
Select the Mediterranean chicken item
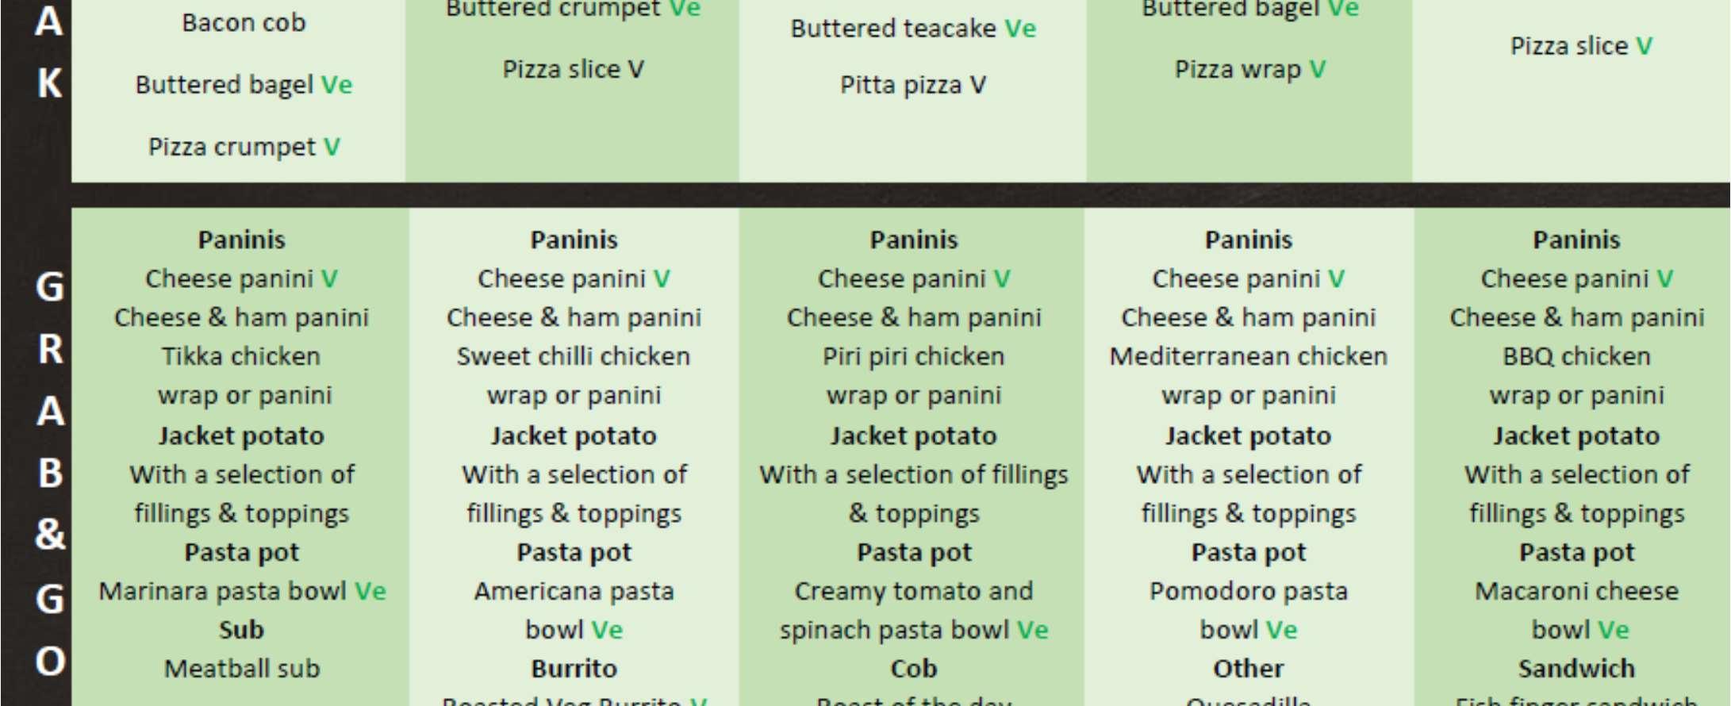1248,356
